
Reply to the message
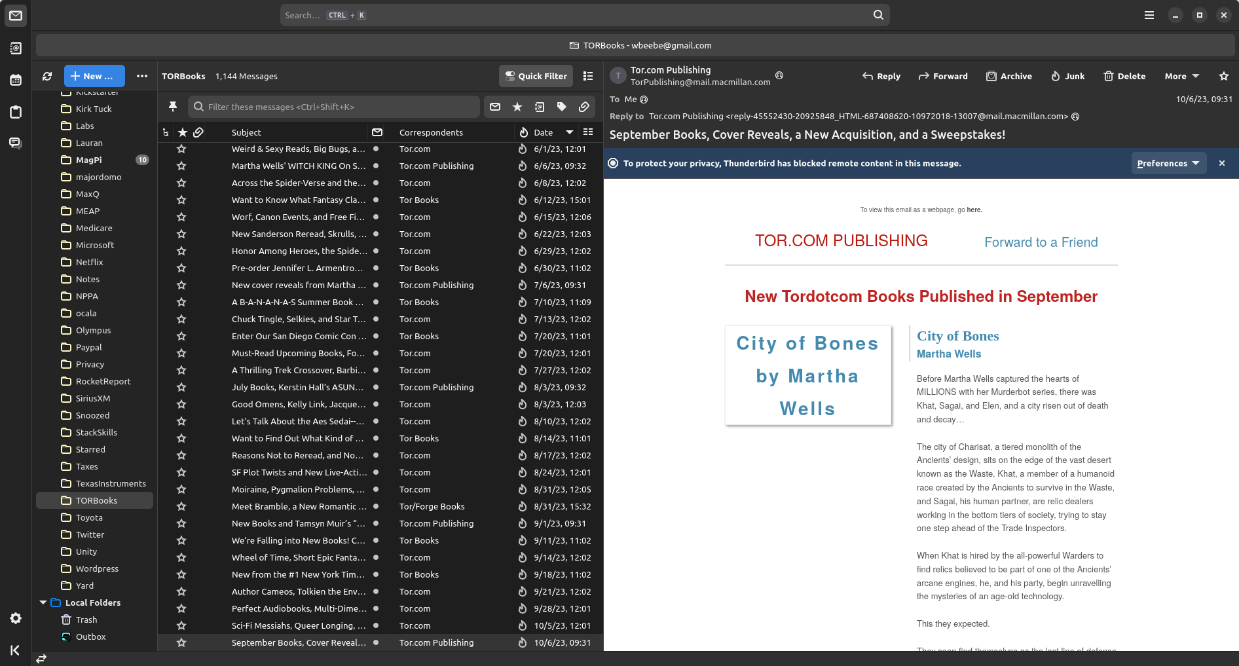pos(881,76)
